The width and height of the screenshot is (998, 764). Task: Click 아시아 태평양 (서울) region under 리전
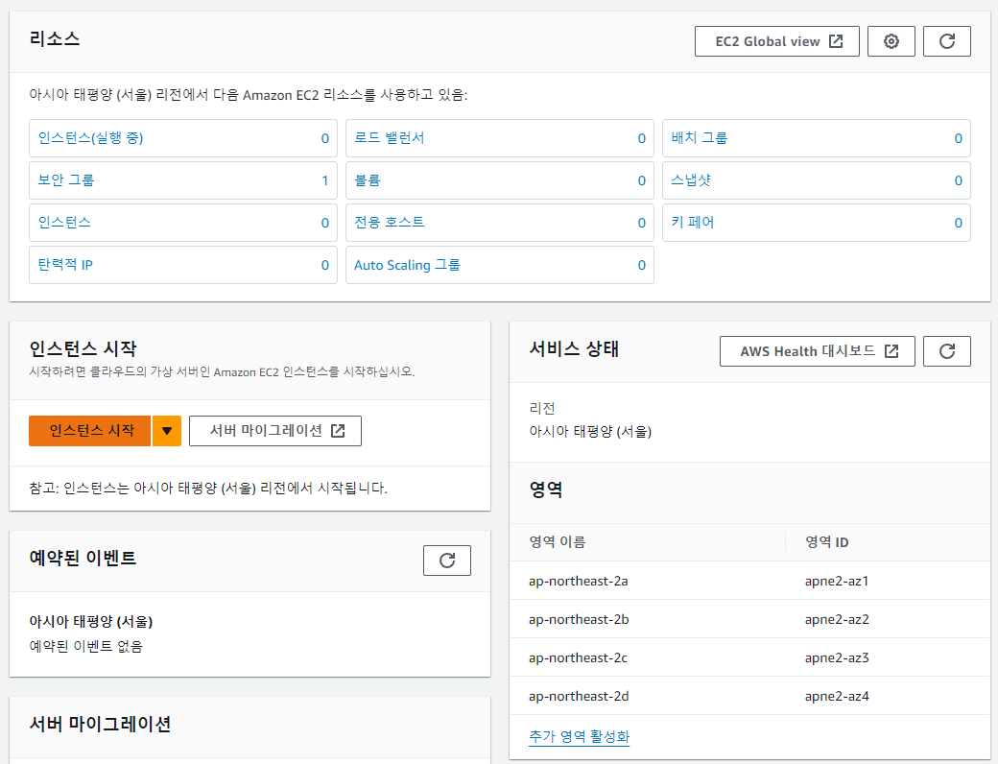click(590, 432)
